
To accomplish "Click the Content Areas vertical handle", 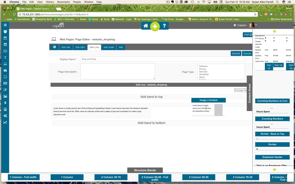I will [250, 93].
